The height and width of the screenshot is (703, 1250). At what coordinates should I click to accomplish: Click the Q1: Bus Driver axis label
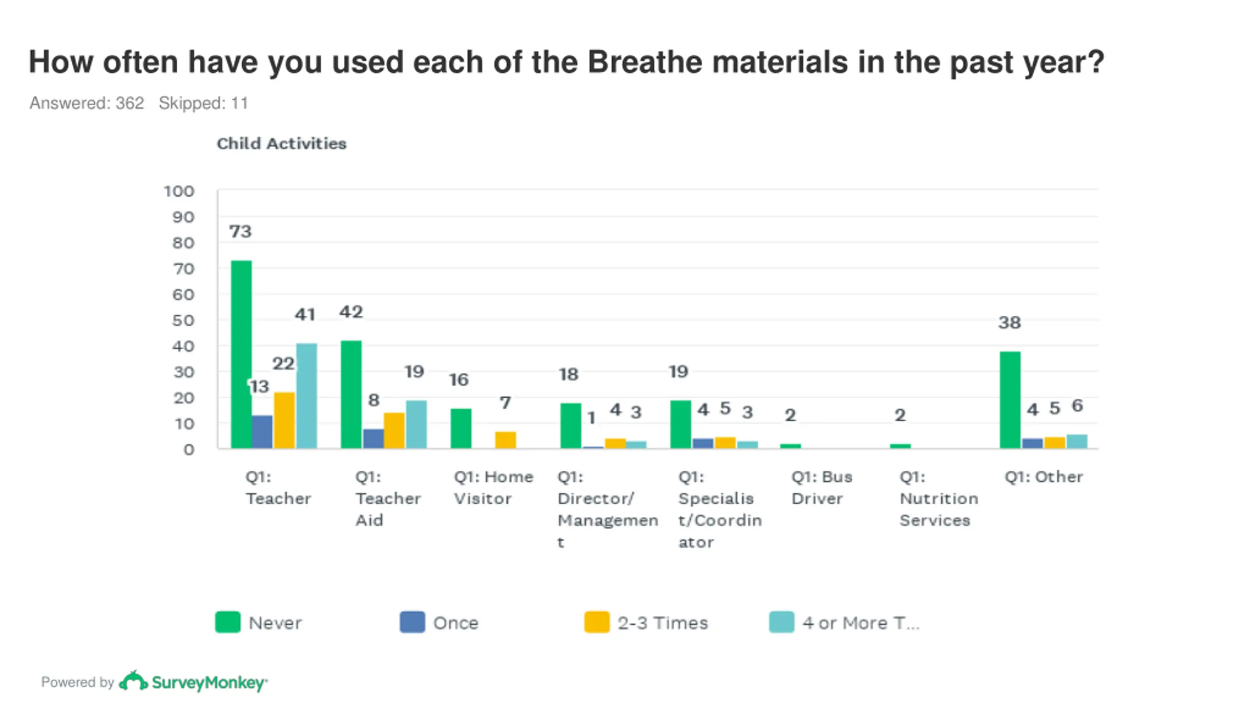click(x=822, y=487)
